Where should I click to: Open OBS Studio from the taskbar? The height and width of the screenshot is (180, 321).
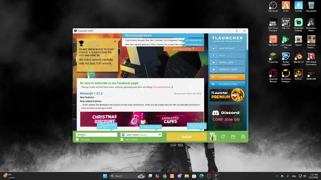click(209, 176)
